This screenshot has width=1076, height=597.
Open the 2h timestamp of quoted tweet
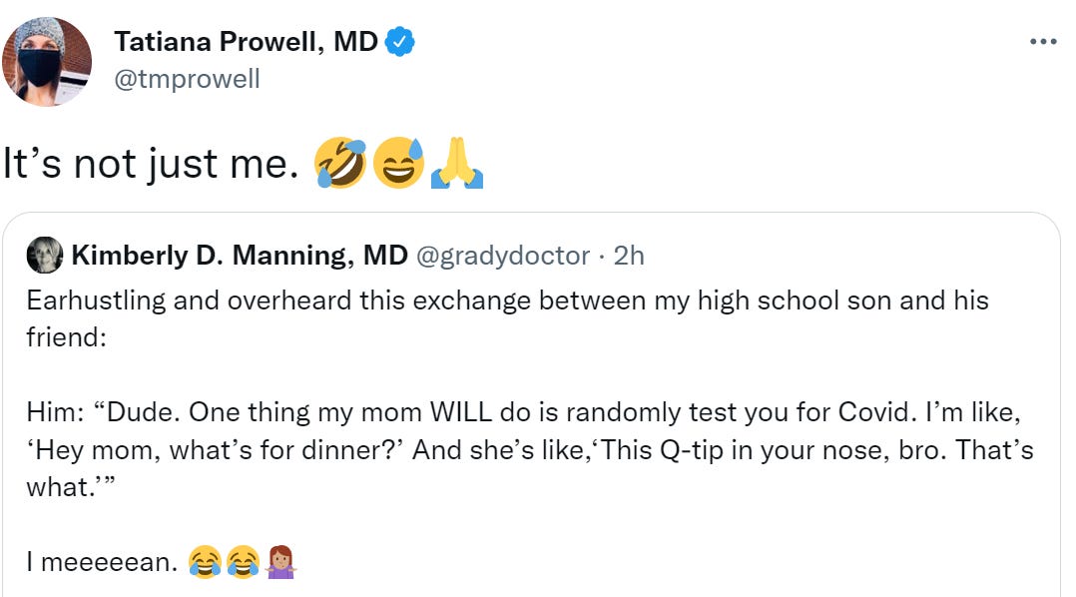629,257
